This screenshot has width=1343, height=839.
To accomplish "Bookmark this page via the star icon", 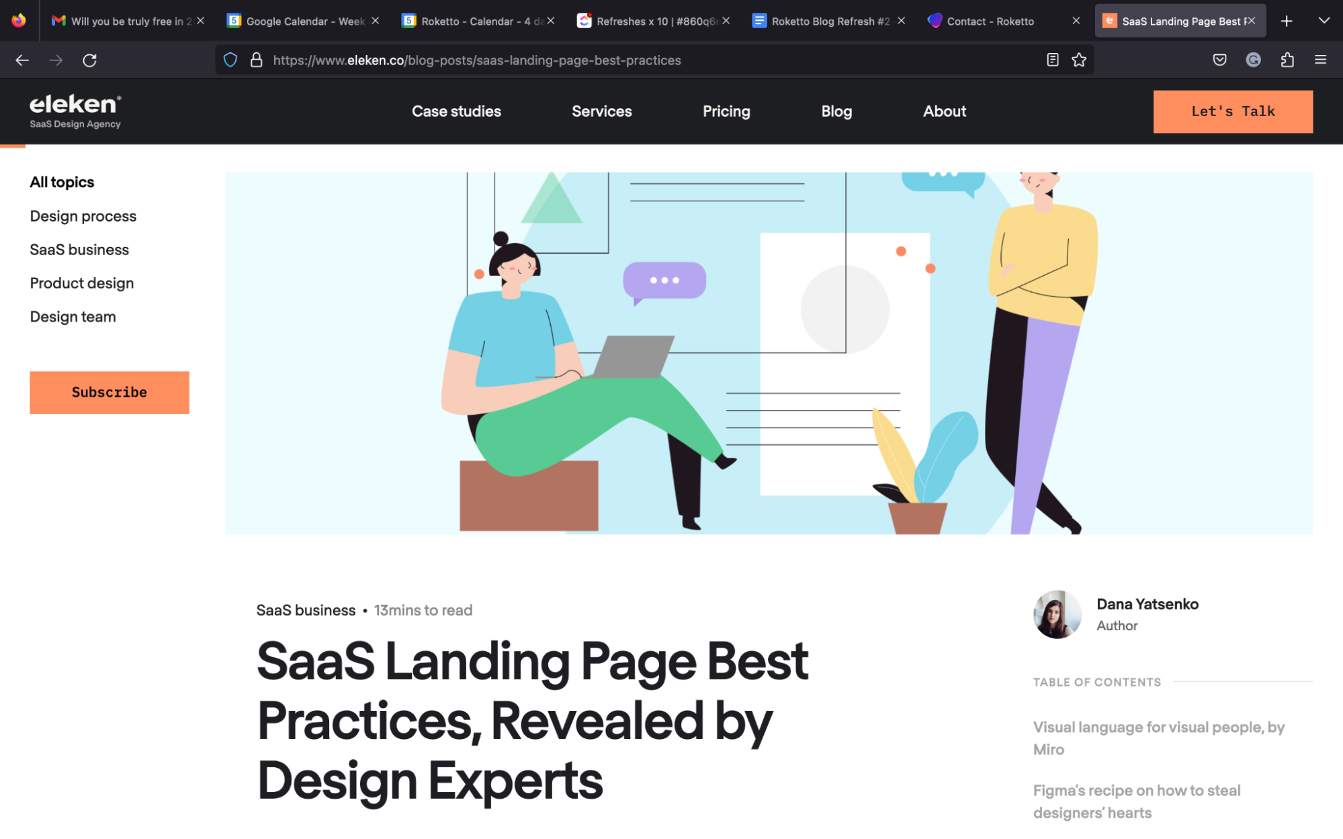I will 1079,60.
